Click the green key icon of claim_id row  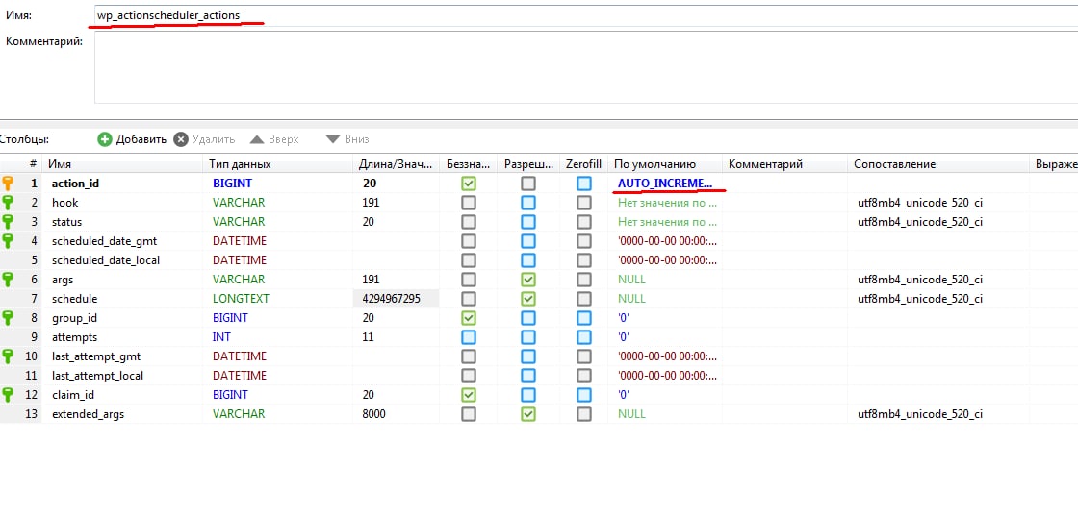(x=8, y=395)
